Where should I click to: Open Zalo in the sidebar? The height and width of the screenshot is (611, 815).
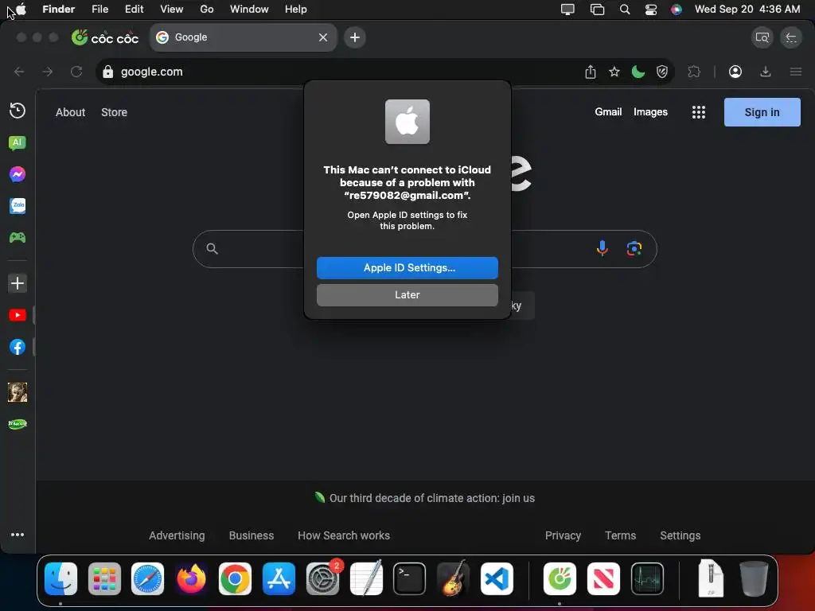[18, 206]
